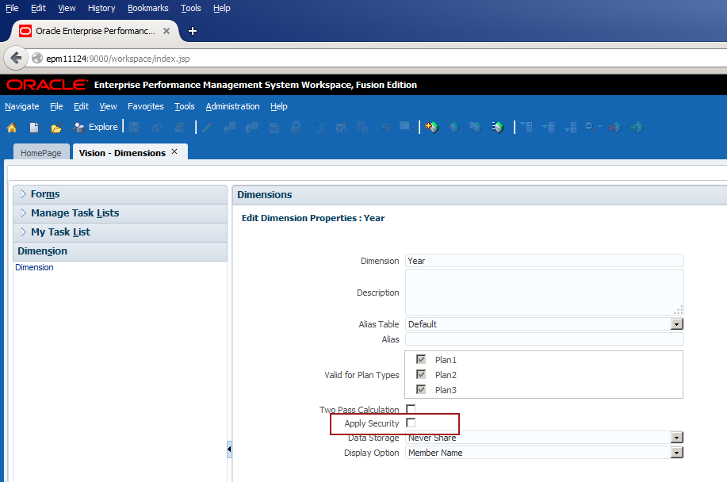Toggle the Plan3 checkbox
727x482 pixels.
coord(421,389)
